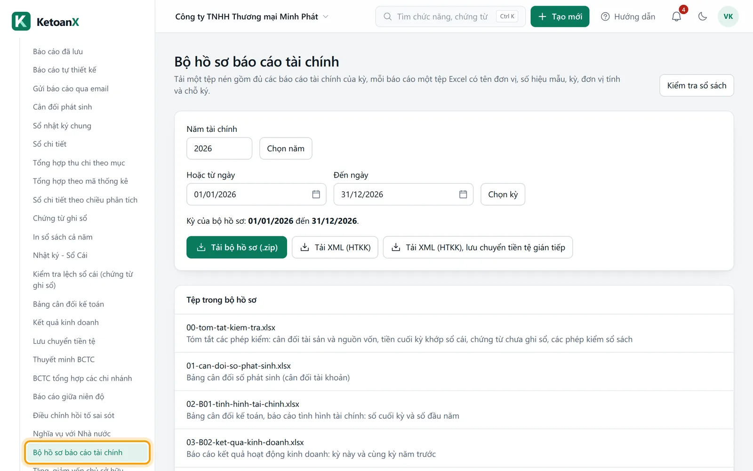Download Tải bộ hồ sơ (.zip)
The width and height of the screenshot is (753, 471).
(x=237, y=247)
